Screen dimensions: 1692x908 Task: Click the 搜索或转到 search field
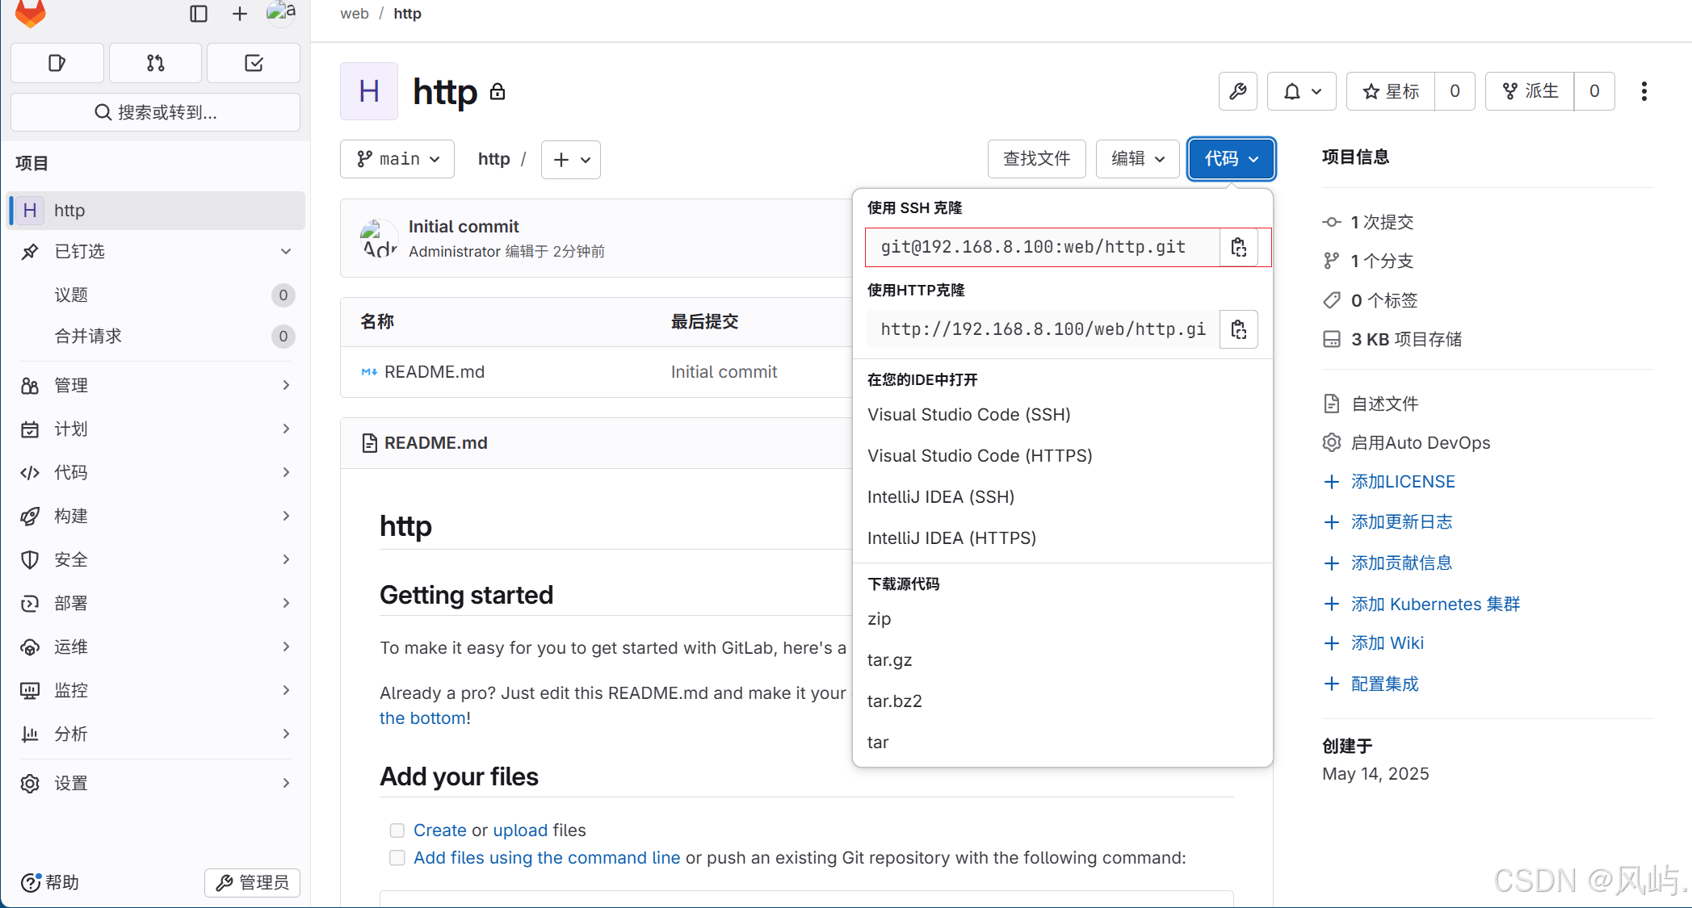(x=155, y=112)
